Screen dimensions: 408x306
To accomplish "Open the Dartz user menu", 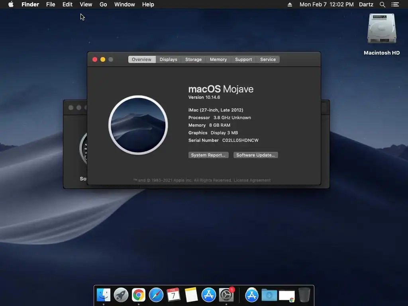I will (366, 4).
